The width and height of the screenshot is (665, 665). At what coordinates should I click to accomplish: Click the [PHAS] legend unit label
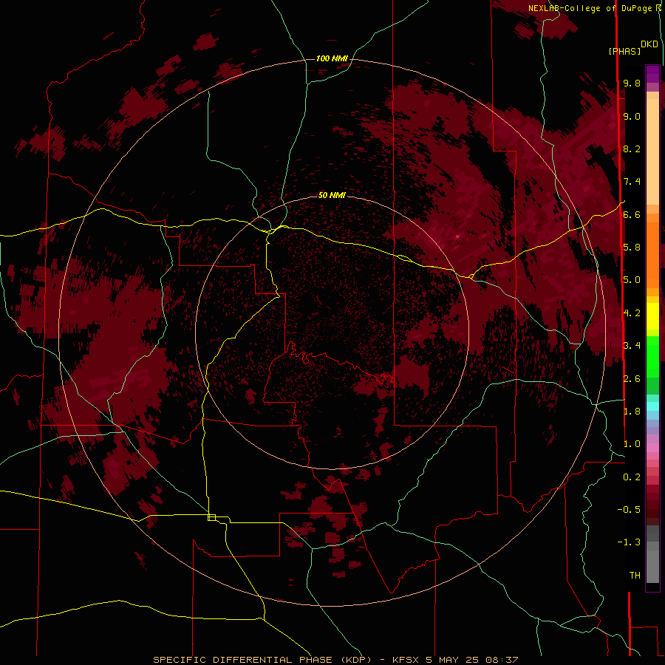624,52
